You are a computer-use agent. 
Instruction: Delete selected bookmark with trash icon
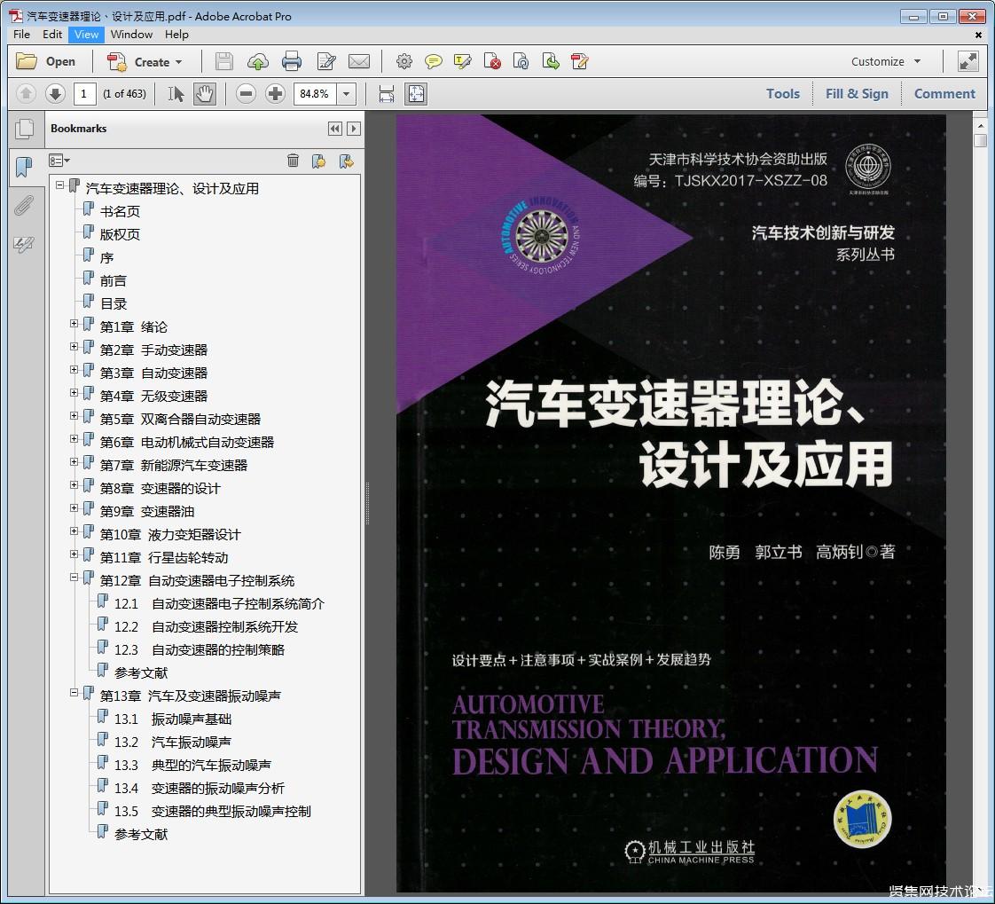(293, 161)
